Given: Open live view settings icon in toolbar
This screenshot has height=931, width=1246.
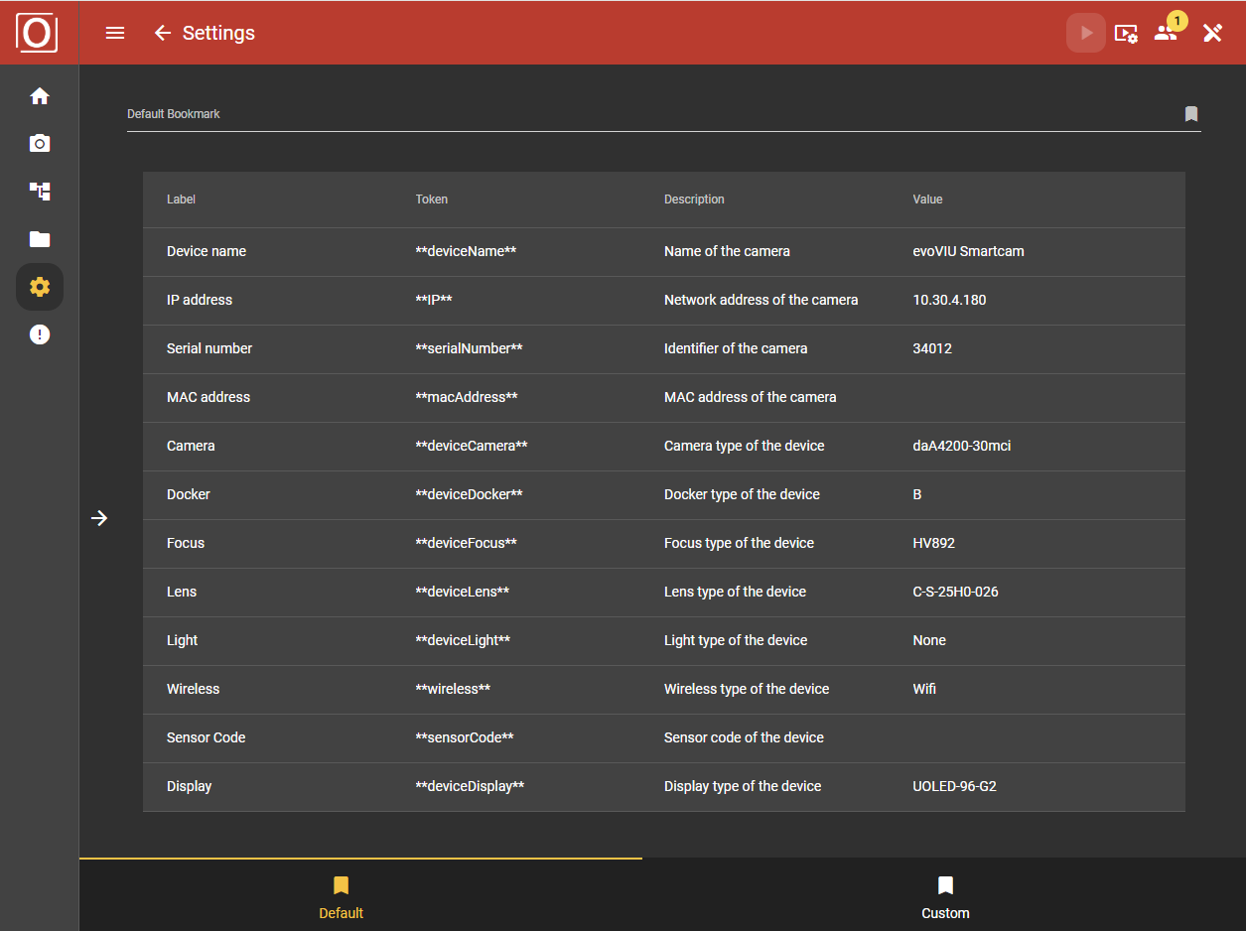Looking at the screenshot, I should pyautogui.click(x=1126, y=33).
